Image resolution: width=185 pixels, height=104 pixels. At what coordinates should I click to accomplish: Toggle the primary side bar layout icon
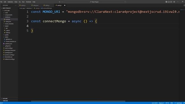click(166, 2)
